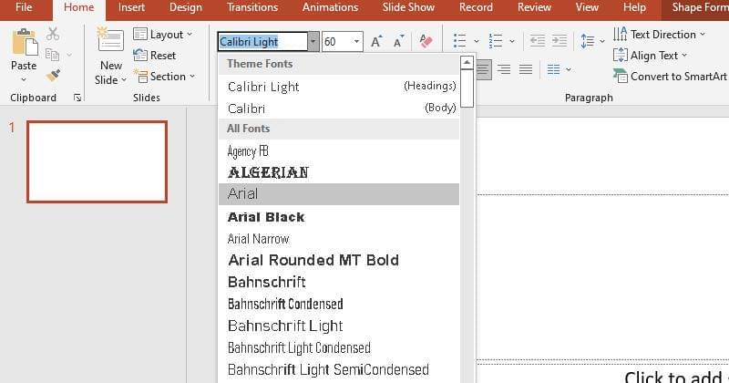Click the Format Painter brush icon
Image resolution: width=729 pixels, height=383 pixels.
[x=53, y=76]
